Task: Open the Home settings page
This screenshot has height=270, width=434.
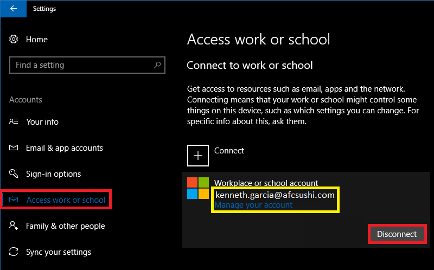Action: pos(37,40)
